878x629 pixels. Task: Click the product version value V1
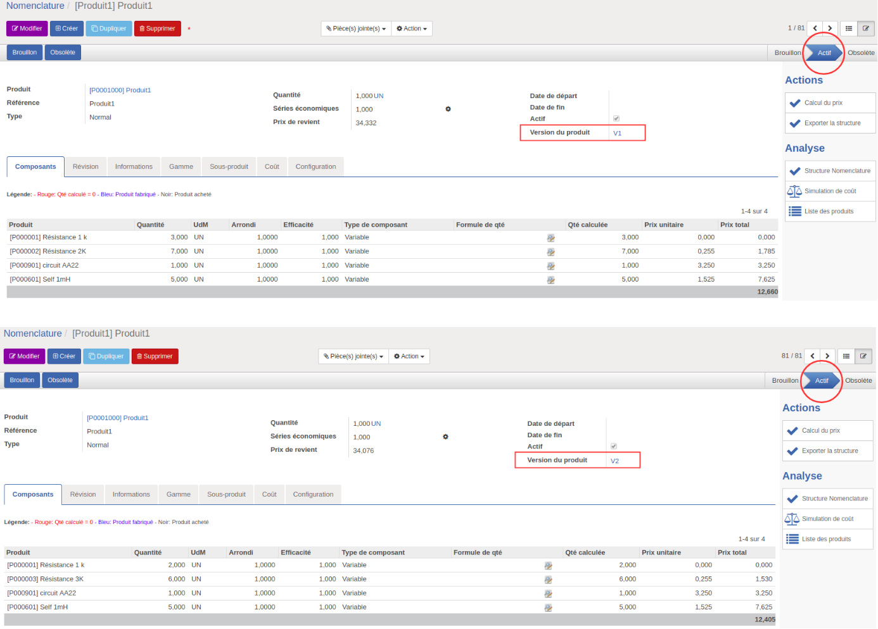pos(618,133)
